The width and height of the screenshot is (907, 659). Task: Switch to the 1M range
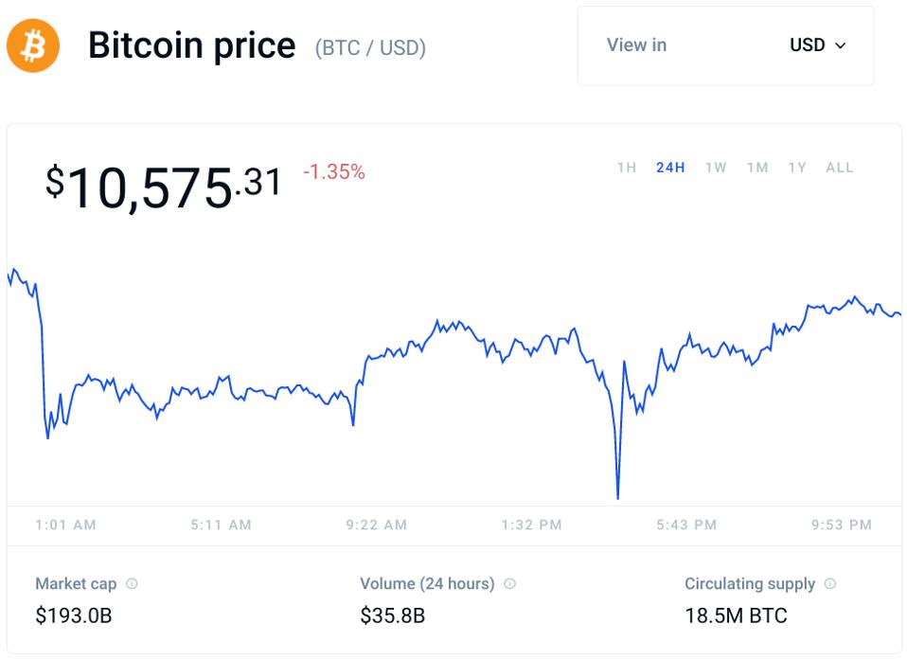click(x=757, y=168)
